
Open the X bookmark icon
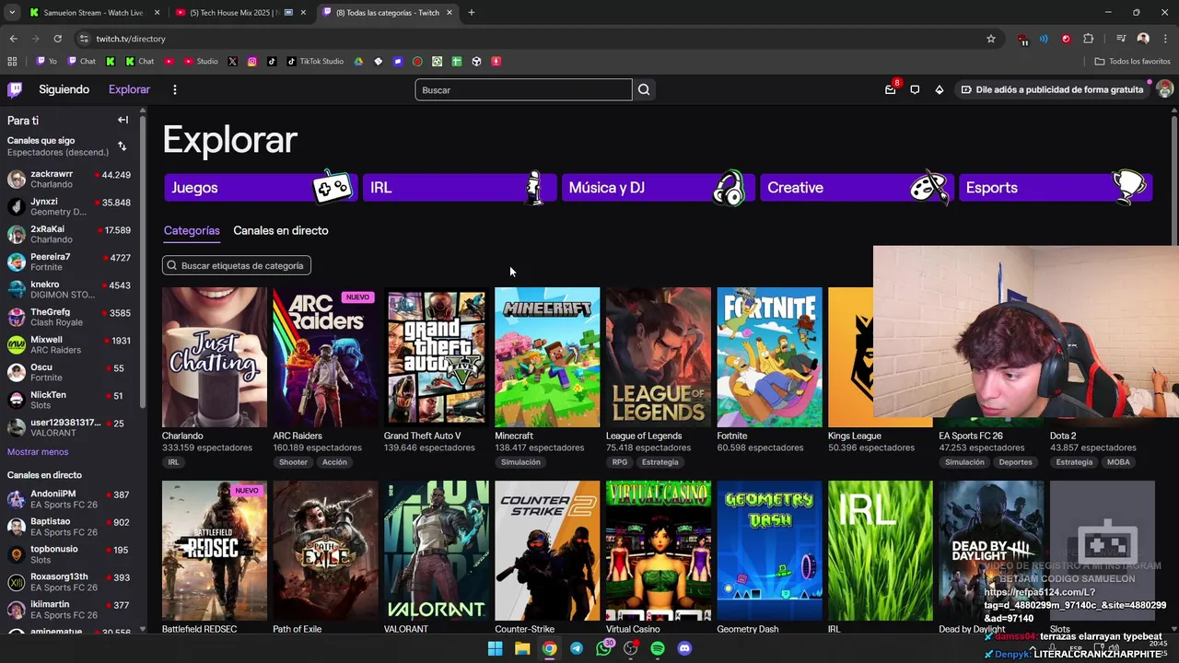click(x=232, y=62)
